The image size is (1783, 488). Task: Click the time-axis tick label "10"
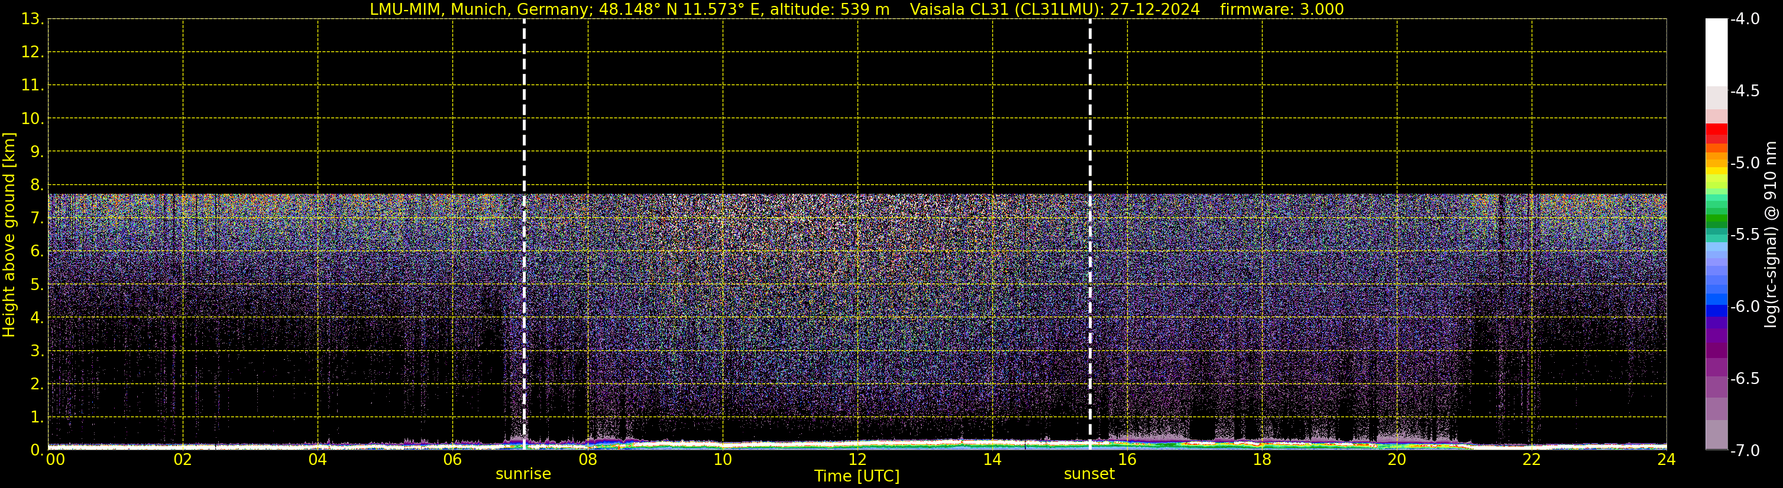[x=723, y=460]
